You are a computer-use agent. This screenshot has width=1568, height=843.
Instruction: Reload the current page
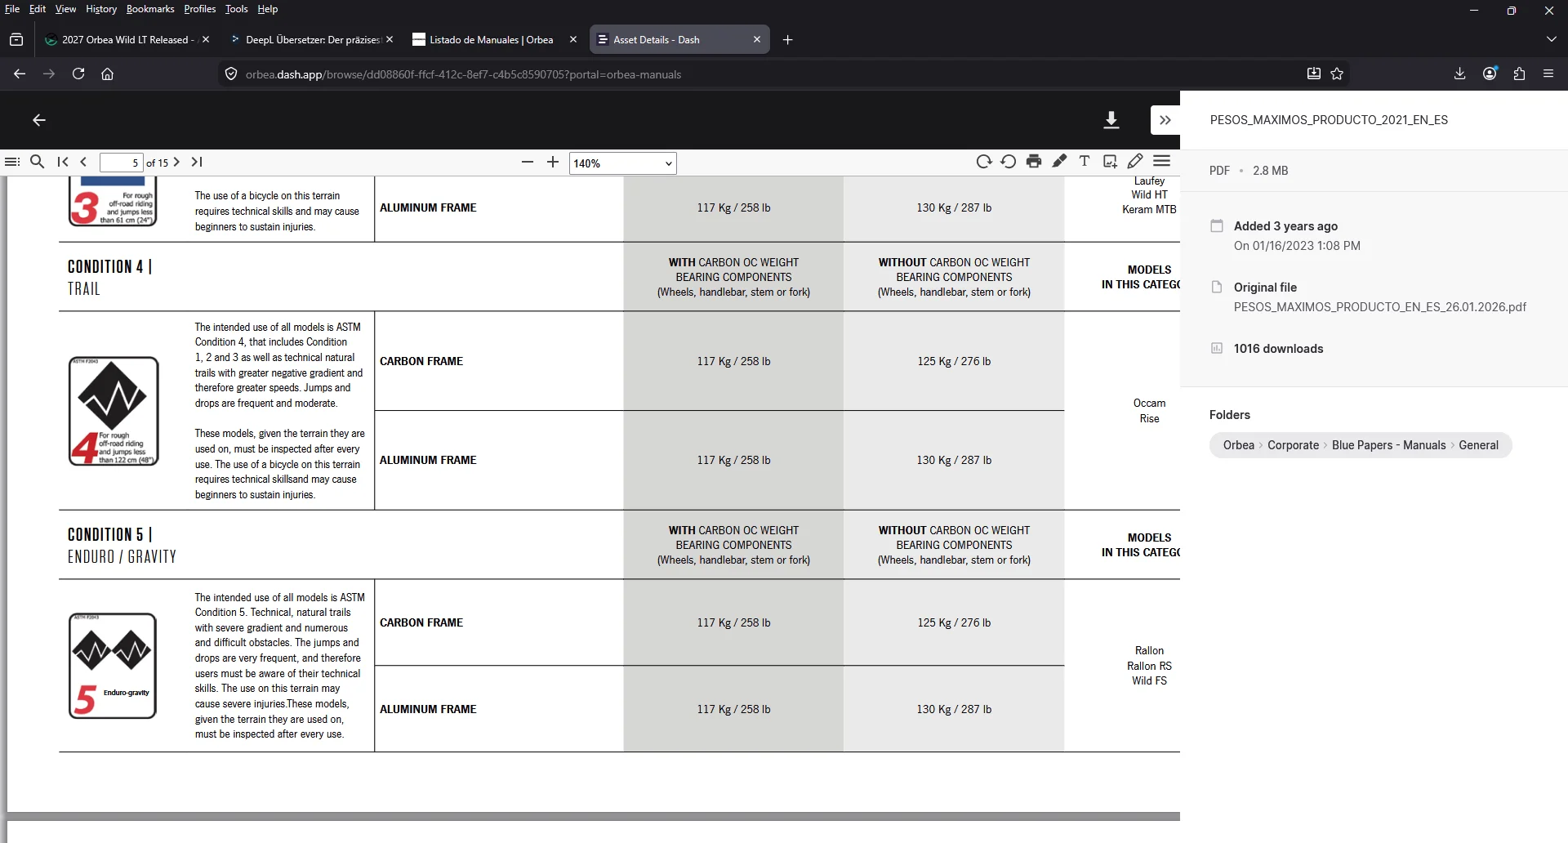78,74
